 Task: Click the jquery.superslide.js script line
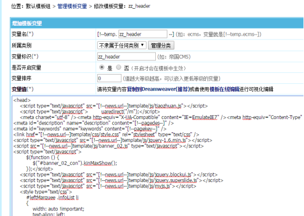coord(122,180)
